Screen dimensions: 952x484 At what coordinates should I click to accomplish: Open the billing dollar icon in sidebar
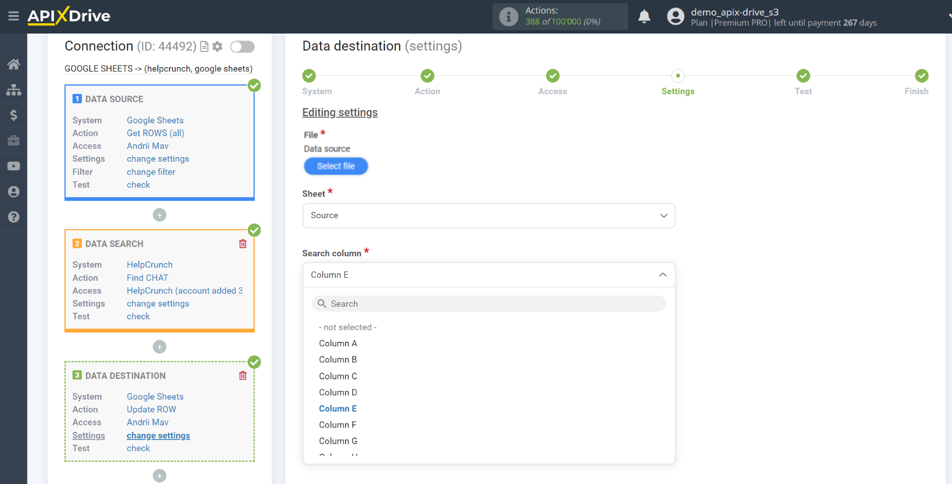point(14,115)
